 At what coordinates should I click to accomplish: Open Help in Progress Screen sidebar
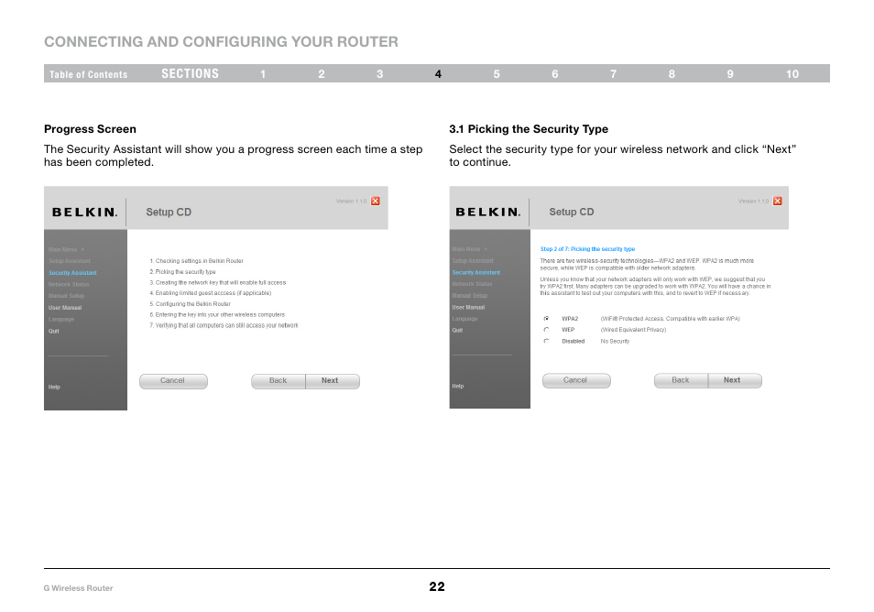pos(54,387)
